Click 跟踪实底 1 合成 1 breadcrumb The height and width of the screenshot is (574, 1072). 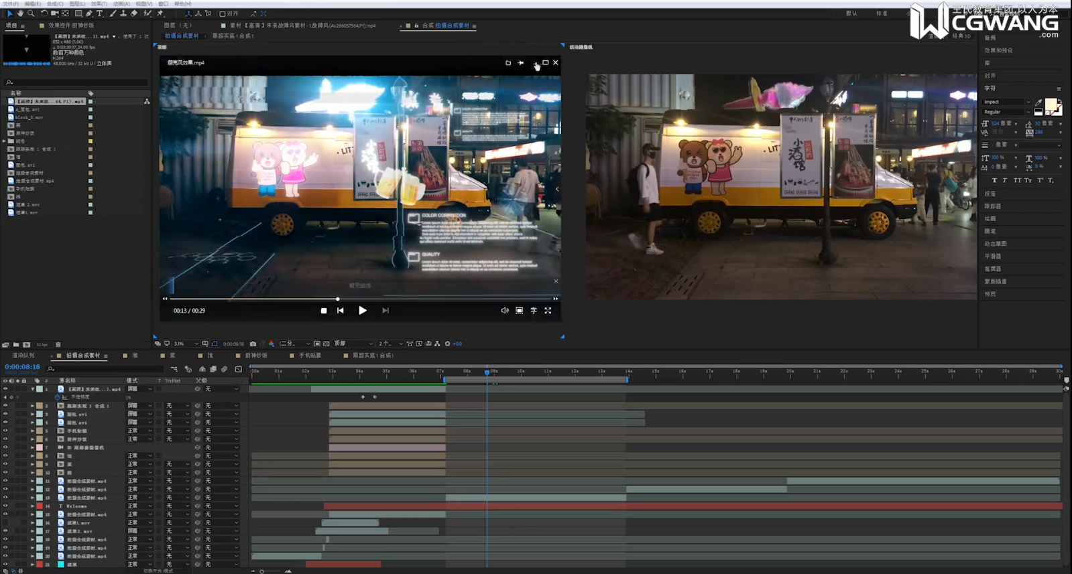coord(233,36)
